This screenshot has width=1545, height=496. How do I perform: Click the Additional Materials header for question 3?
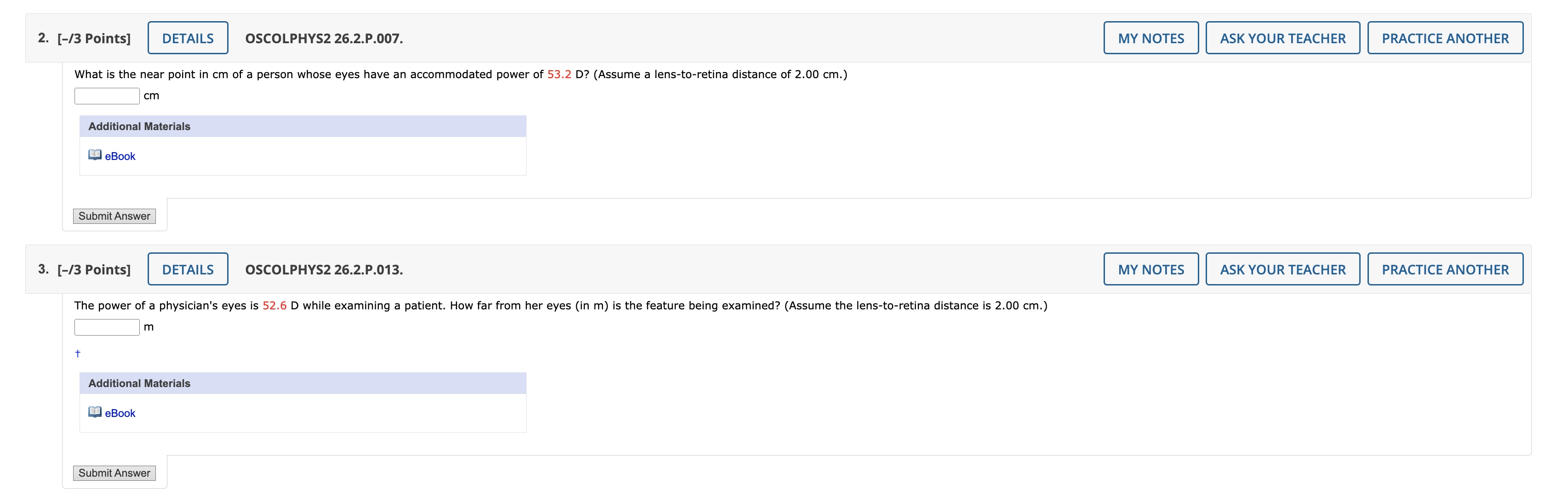[139, 382]
